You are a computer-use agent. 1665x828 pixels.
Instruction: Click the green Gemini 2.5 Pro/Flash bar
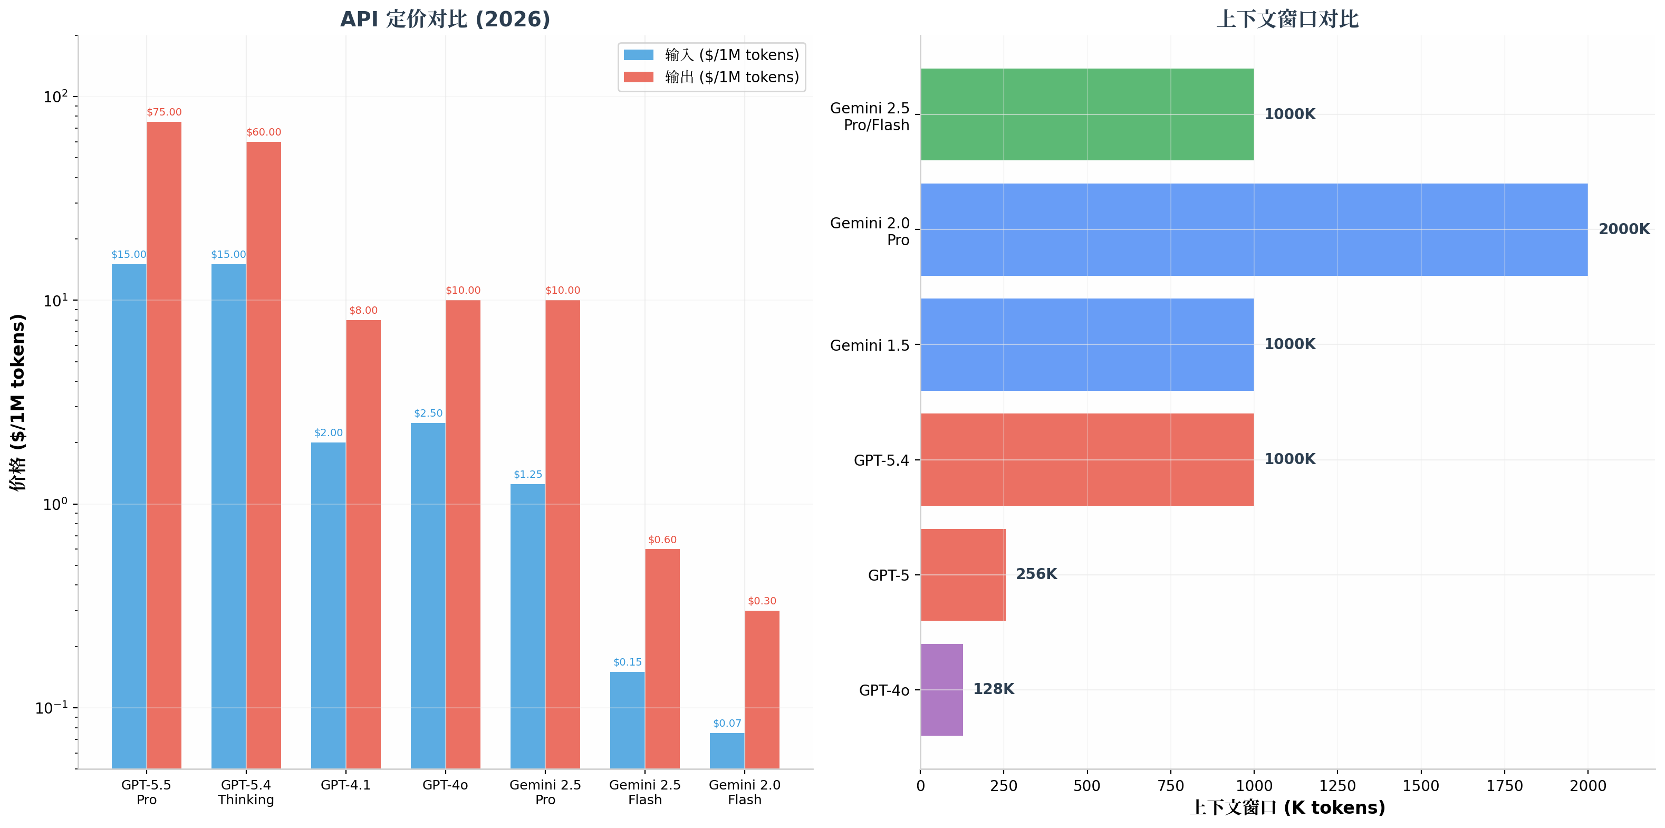[x=1087, y=114]
